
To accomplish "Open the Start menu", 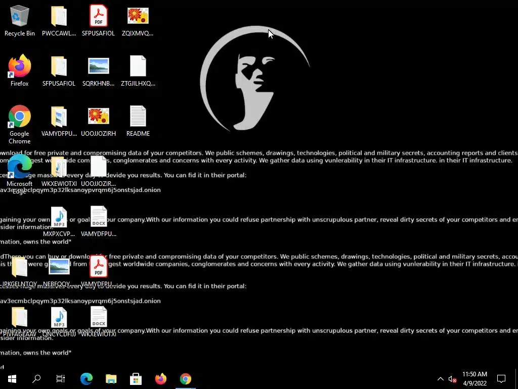I will point(11,378).
